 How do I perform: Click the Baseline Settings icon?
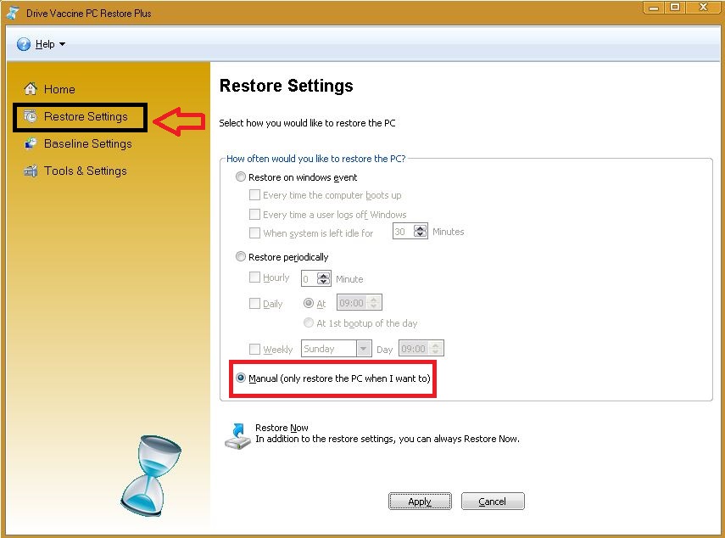coord(31,143)
